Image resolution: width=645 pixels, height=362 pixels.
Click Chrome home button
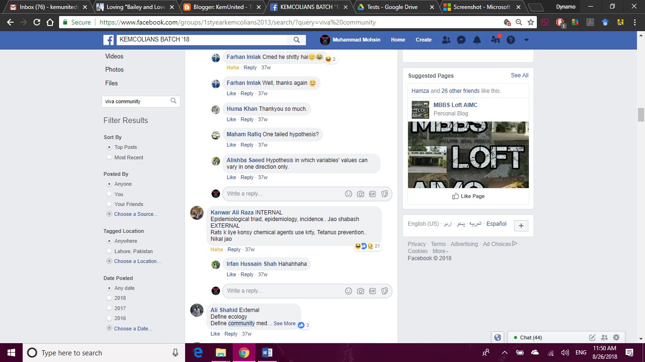click(50, 22)
